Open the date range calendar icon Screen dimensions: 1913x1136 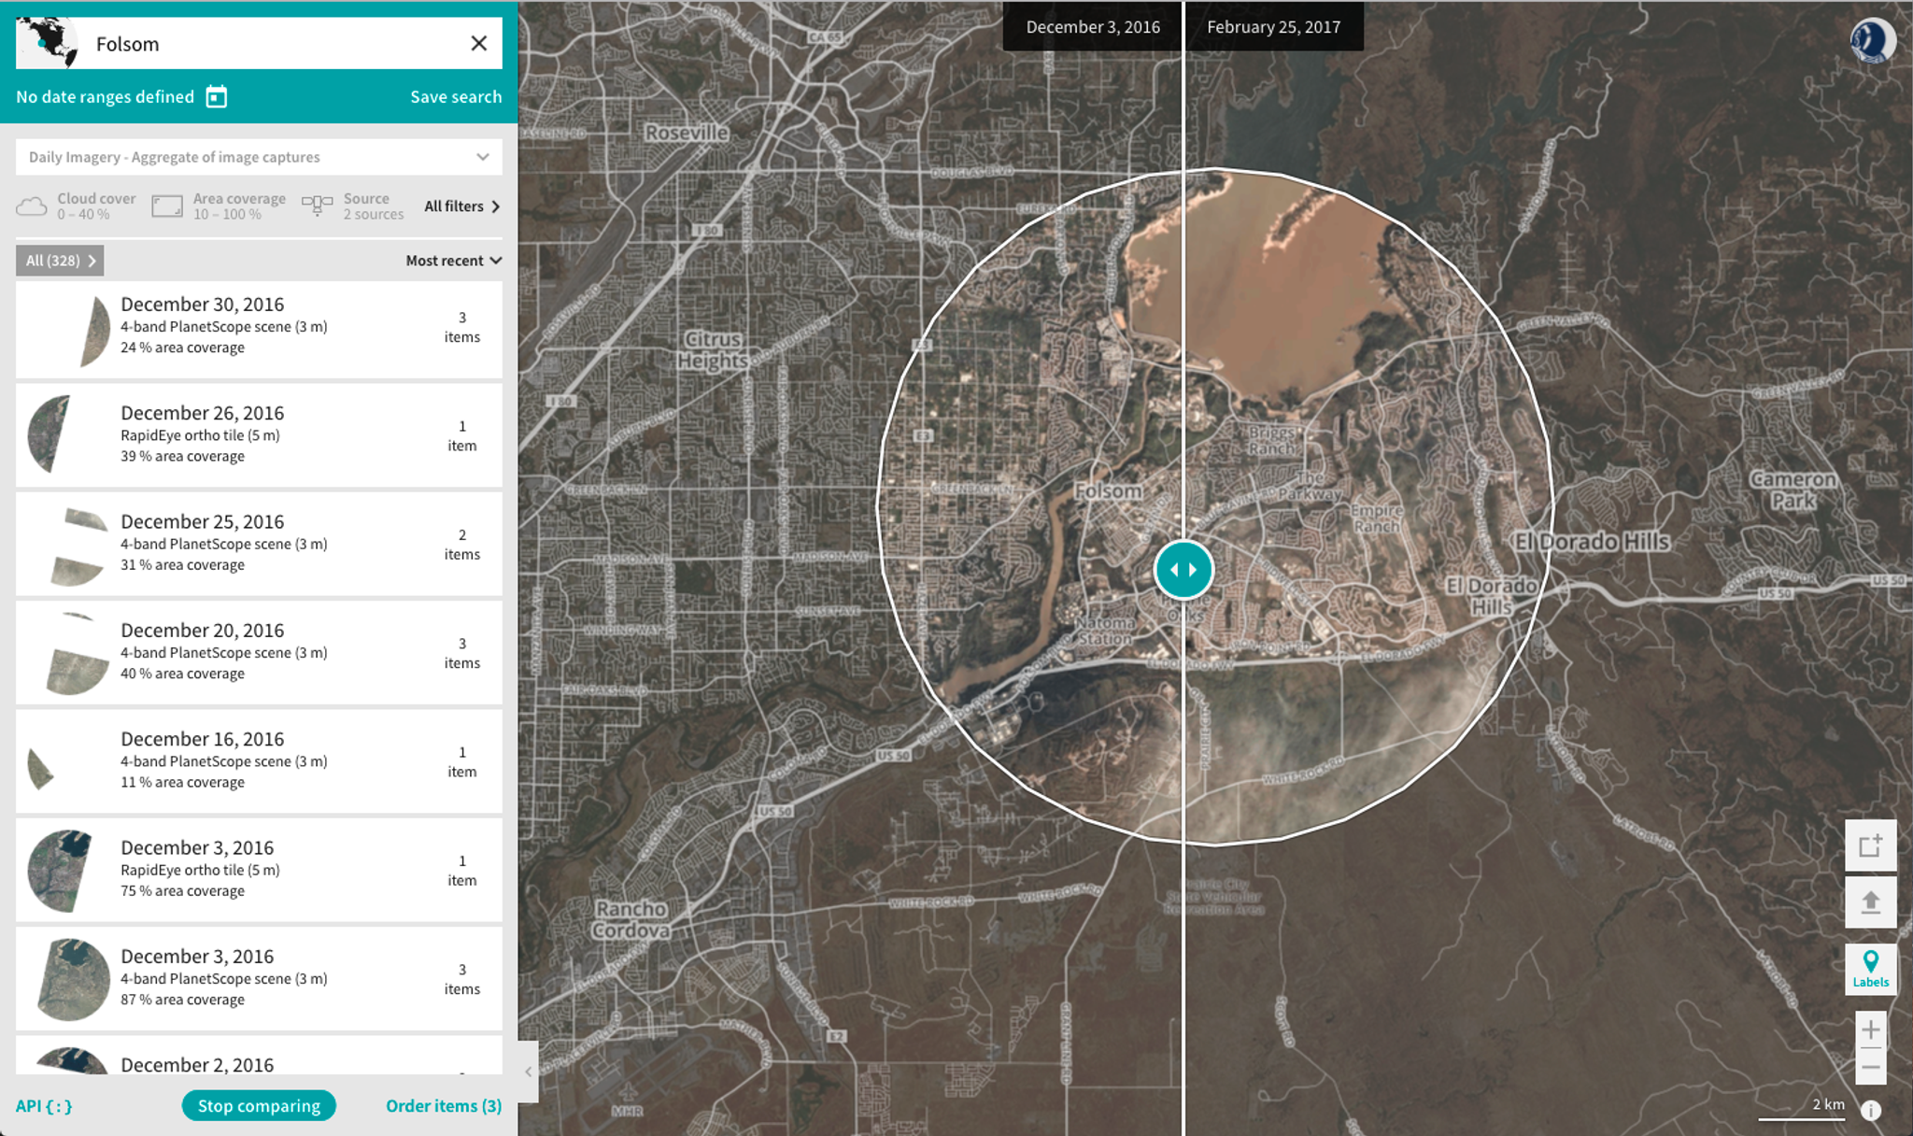[x=216, y=97]
